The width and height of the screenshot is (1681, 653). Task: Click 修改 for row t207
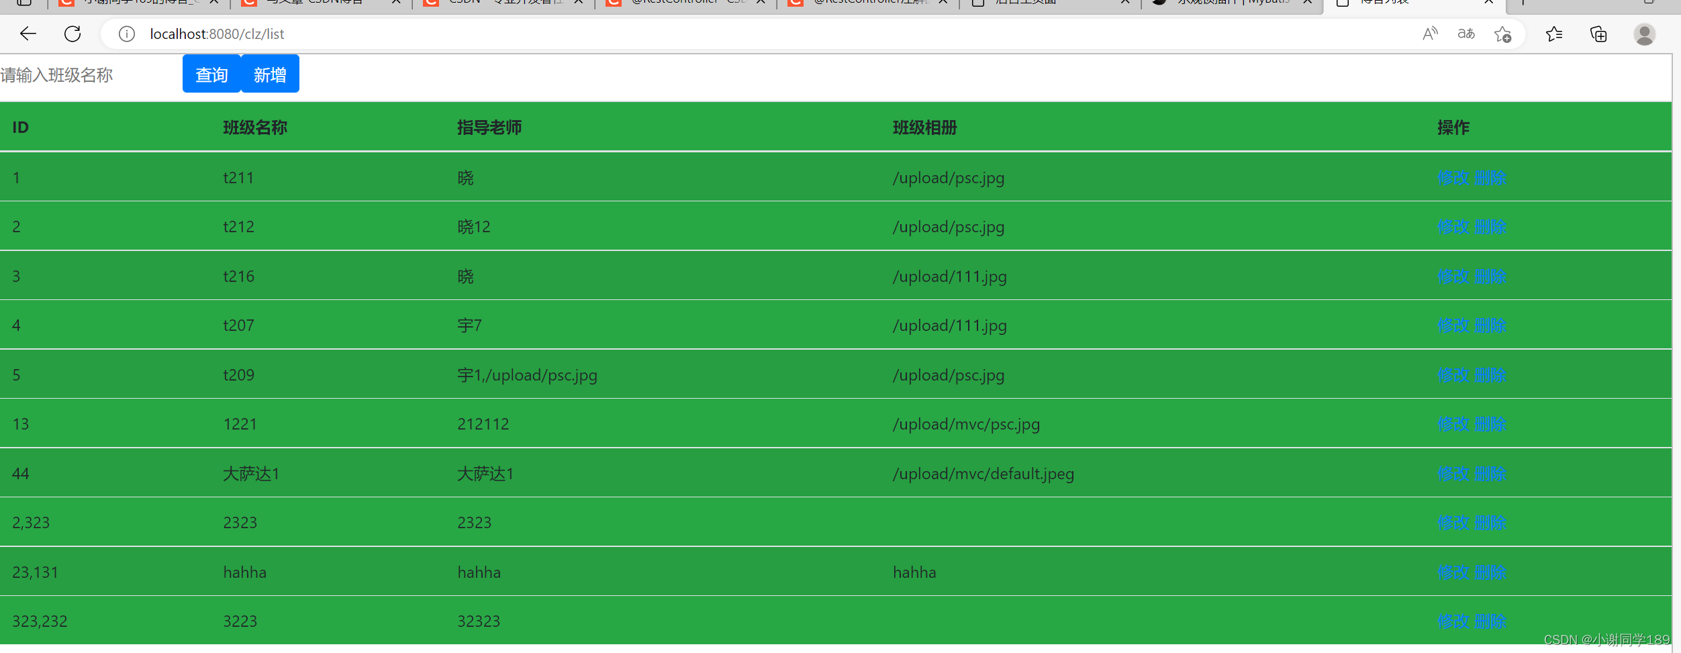point(1453,325)
